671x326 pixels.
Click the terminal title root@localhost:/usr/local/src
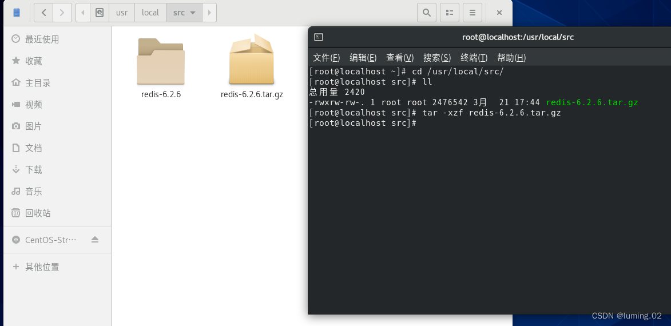point(518,37)
